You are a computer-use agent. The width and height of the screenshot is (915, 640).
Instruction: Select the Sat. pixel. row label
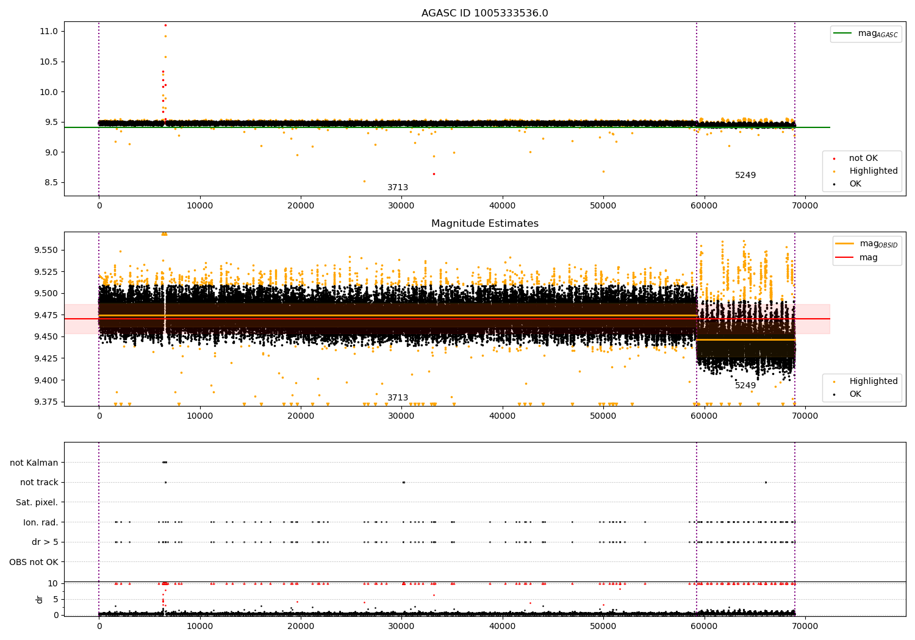point(37,503)
